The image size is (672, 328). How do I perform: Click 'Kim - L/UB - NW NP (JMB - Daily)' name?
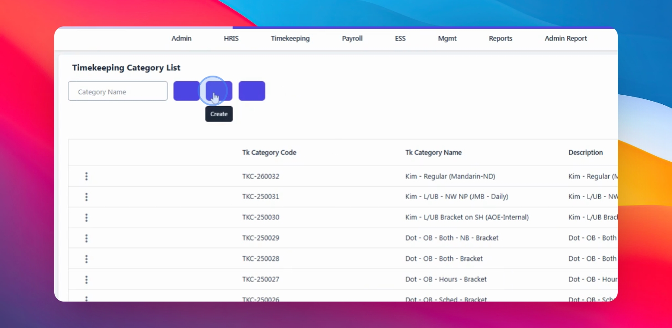457,197
